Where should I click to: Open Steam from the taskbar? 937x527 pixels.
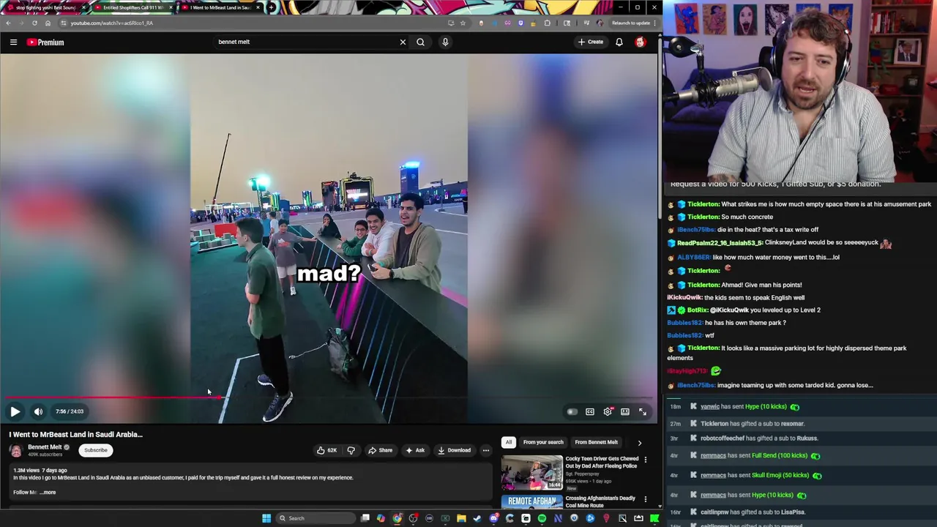[477, 518]
